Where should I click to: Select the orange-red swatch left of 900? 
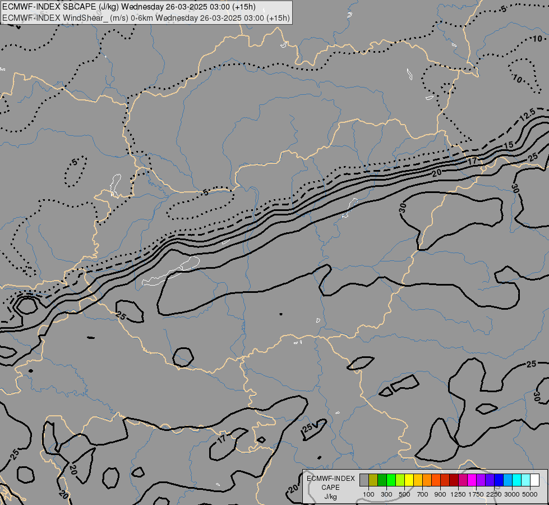tap(436, 480)
